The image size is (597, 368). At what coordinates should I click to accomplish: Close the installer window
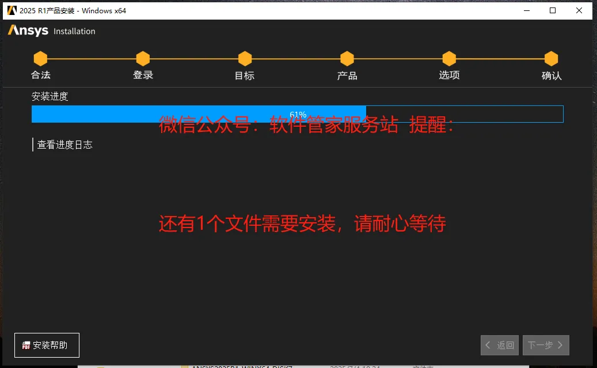(579, 11)
